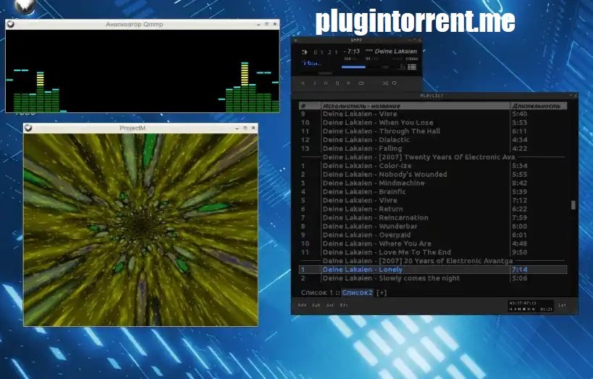Open the Etc menu in the playlist footer
Screen dimensions: 593x379
(343, 305)
